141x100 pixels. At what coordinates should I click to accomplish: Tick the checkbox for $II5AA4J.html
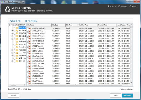(28, 51)
